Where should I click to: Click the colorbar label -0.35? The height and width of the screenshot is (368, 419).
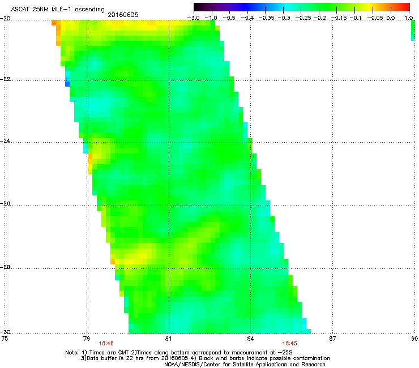point(267,18)
